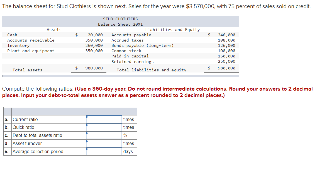Click the Cash line in the balance sheet
The height and width of the screenshot is (179, 332).
(x=12, y=35)
